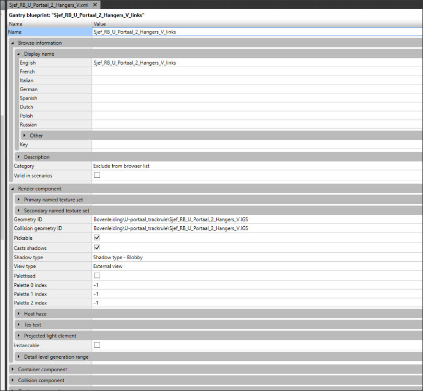Open the Container component section
Image resolution: width=423 pixels, height=391 pixels.
pos(13,370)
